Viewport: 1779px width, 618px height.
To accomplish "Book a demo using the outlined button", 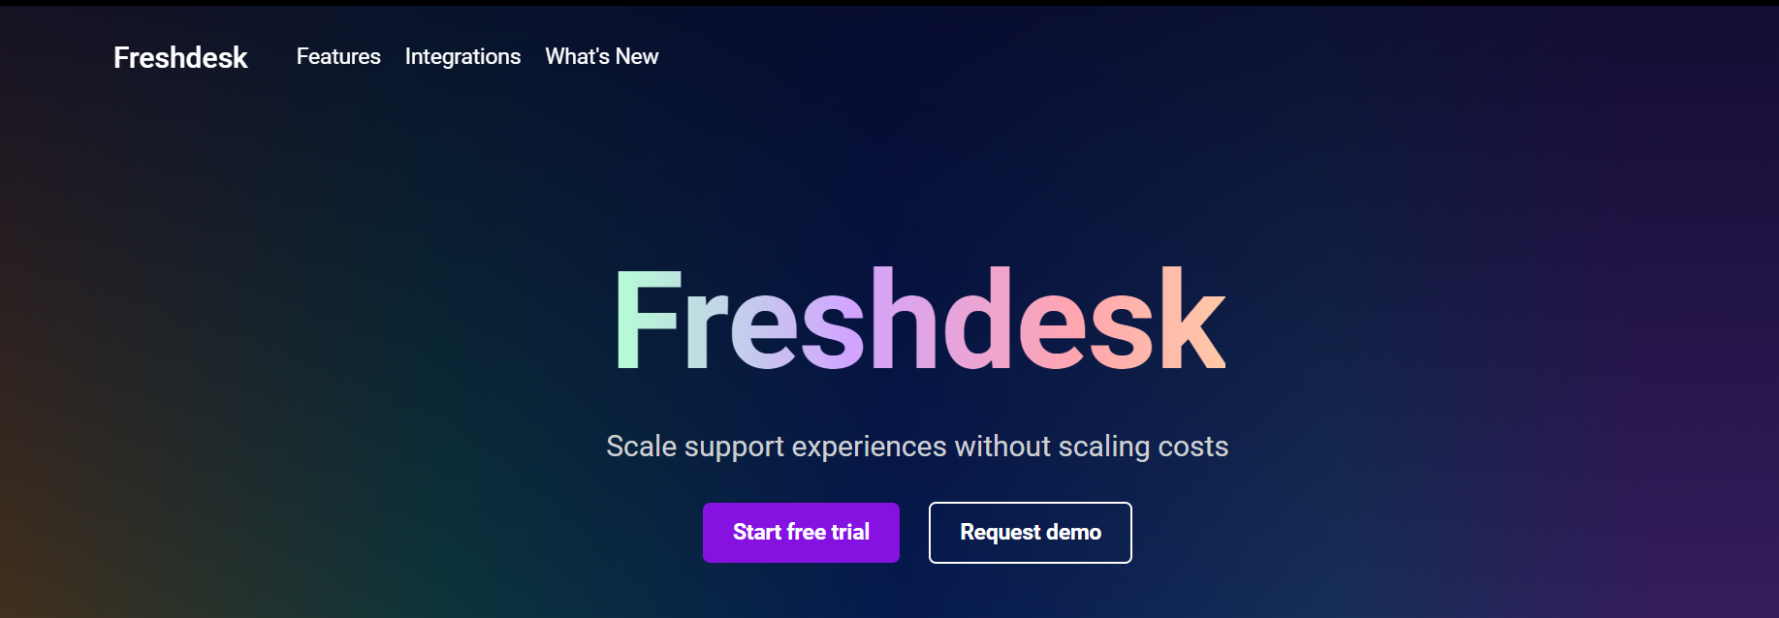I will [1030, 533].
